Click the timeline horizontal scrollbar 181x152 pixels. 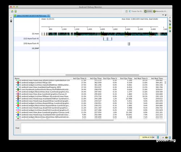pyautogui.click(x=102, y=75)
